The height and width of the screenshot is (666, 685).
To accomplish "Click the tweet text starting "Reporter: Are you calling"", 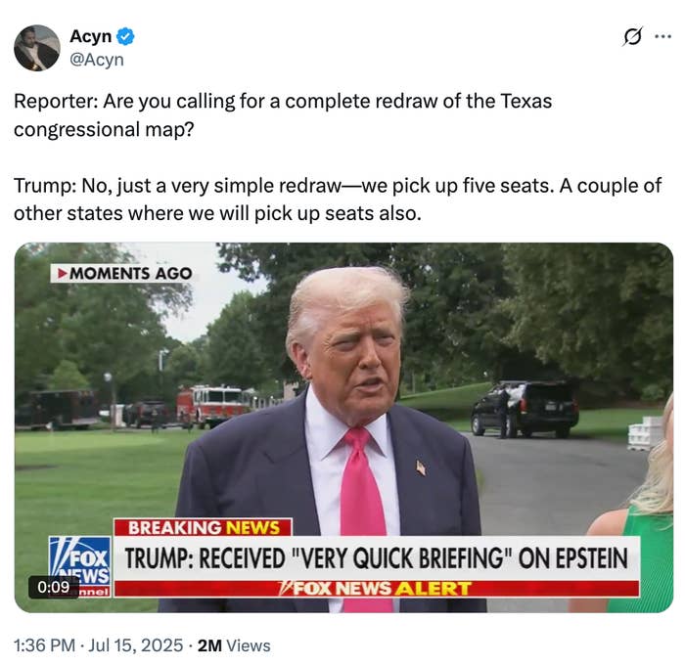I will 283,114.
